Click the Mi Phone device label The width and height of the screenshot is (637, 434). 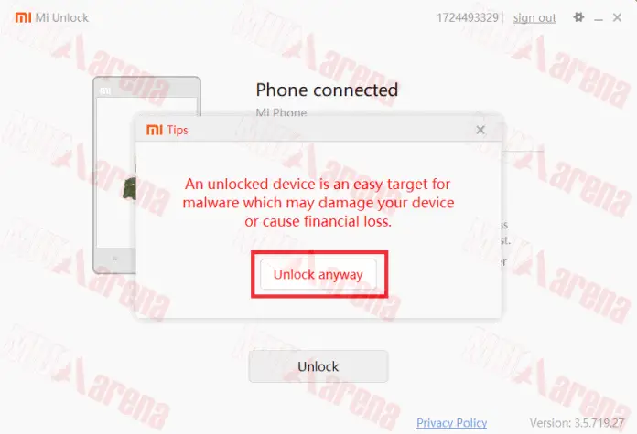(281, 112)
